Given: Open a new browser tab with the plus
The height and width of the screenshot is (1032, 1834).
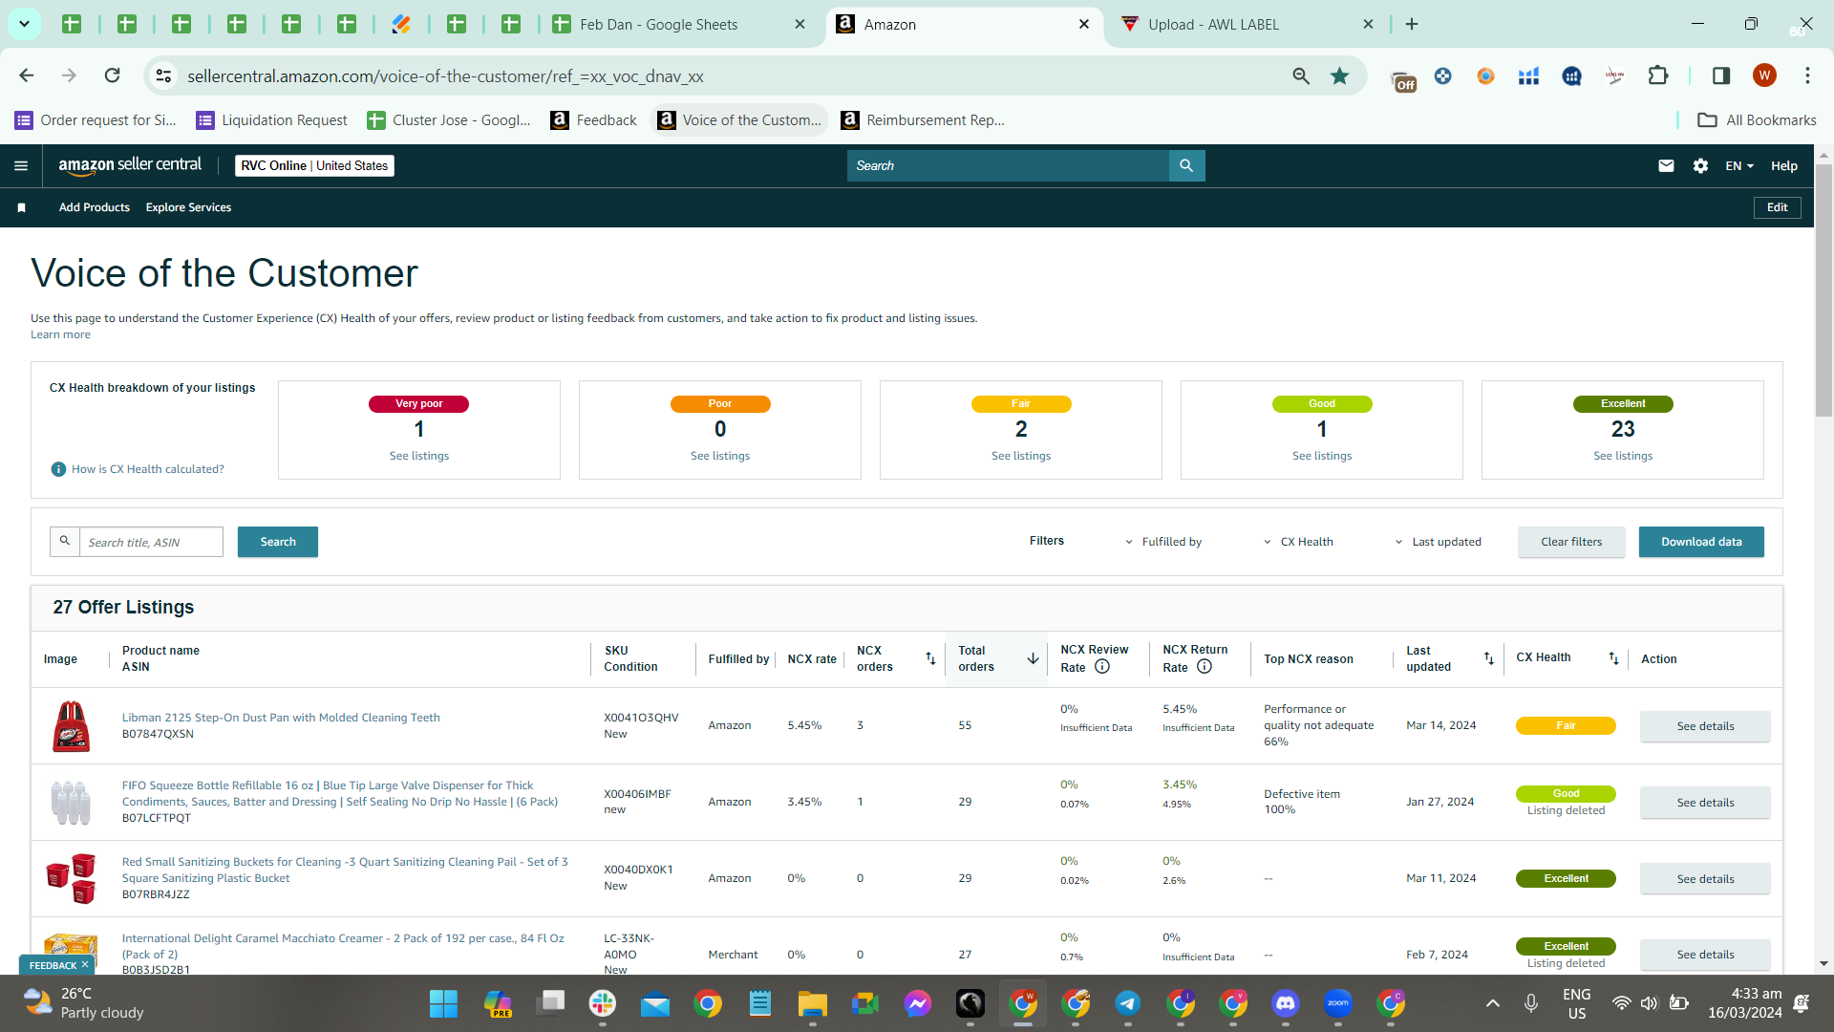Looking at the screenshot, I should (1412, 25).
